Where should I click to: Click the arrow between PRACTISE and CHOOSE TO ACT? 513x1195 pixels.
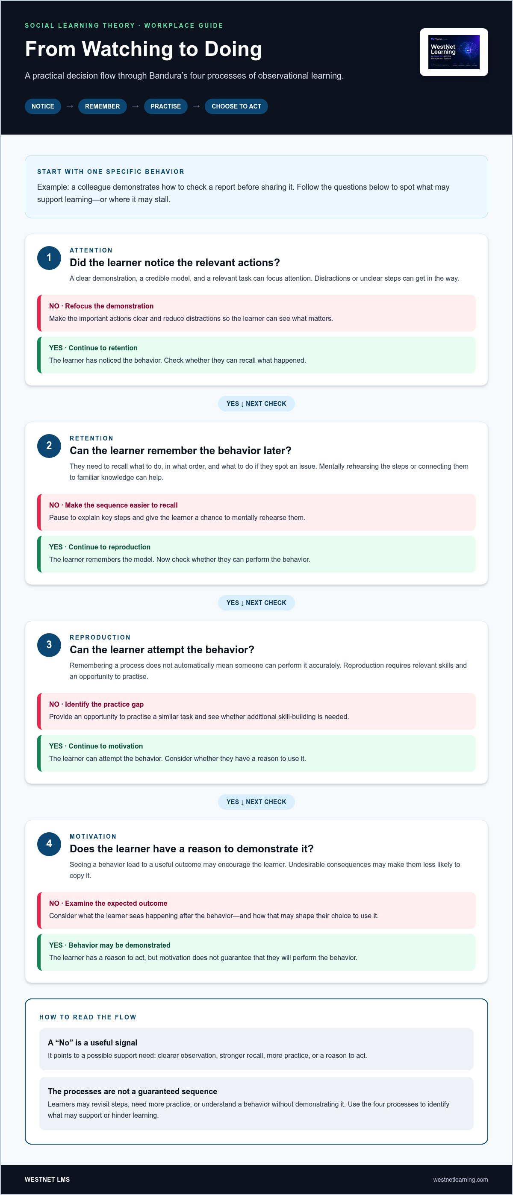tap(196, 106)
